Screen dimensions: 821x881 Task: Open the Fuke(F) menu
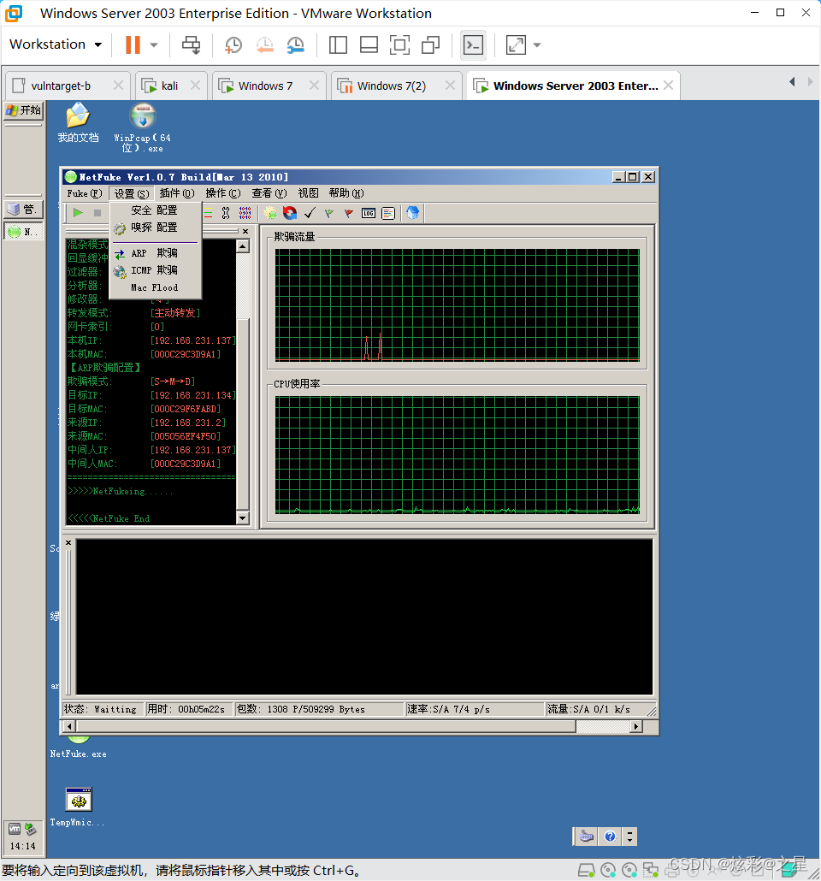click(x=85, y=193)
